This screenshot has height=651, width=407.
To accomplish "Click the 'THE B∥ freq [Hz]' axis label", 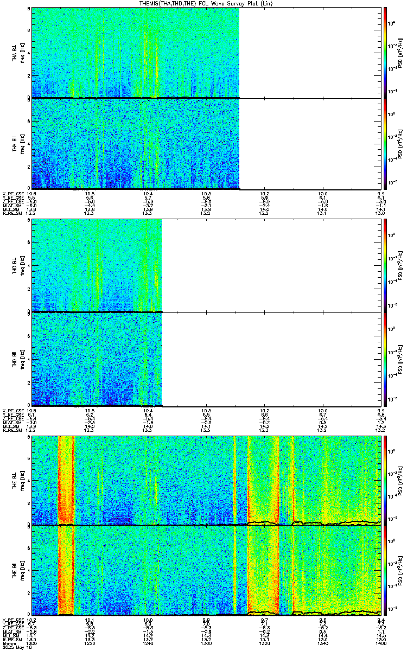I will click(19, 571).
